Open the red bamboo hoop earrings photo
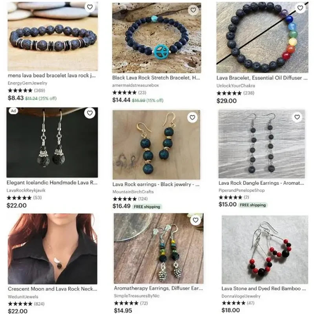This screenshot has width=314, height=314. point(265,250)
